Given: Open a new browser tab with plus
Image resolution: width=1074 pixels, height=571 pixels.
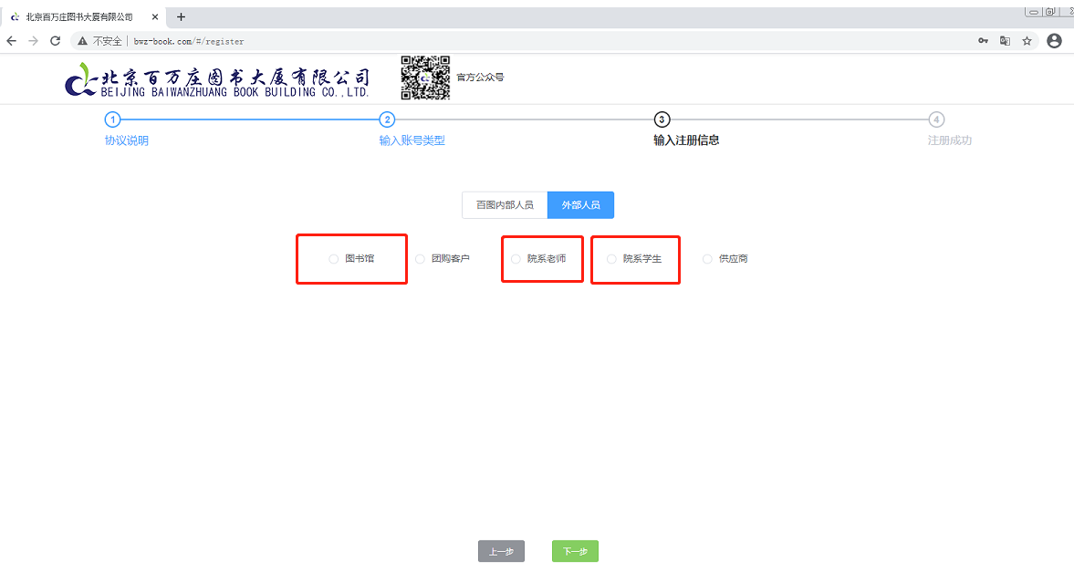Looking at the screenshot, I should 181,16.
